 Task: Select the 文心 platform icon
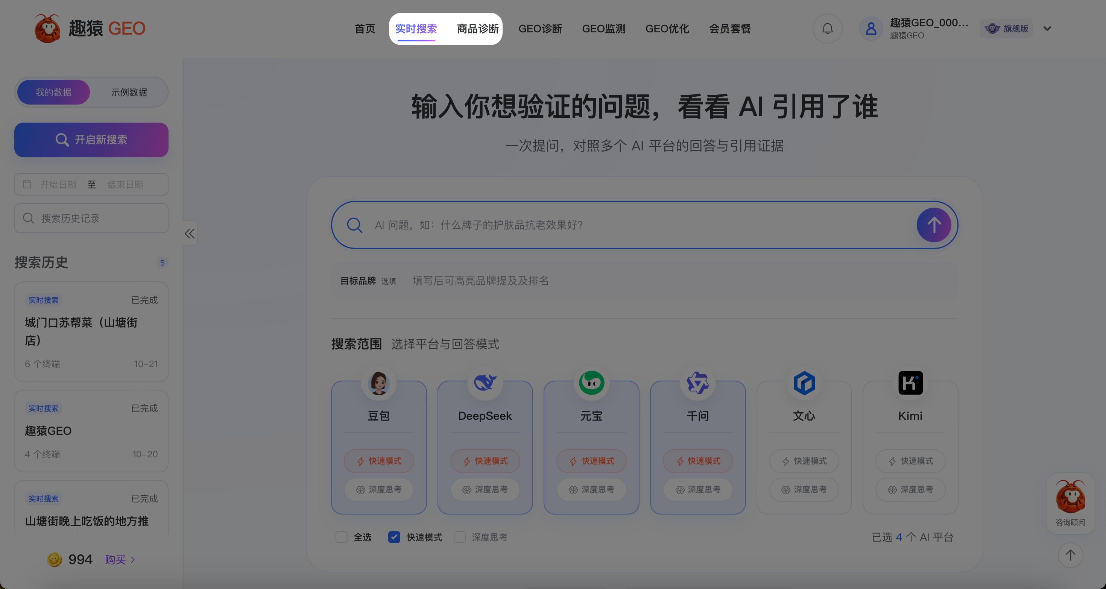pyautogui.click(x=804, y=383)
